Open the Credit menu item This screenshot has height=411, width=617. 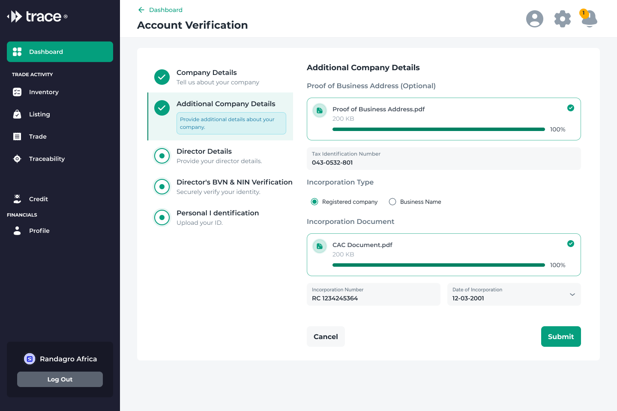(60, 199)
